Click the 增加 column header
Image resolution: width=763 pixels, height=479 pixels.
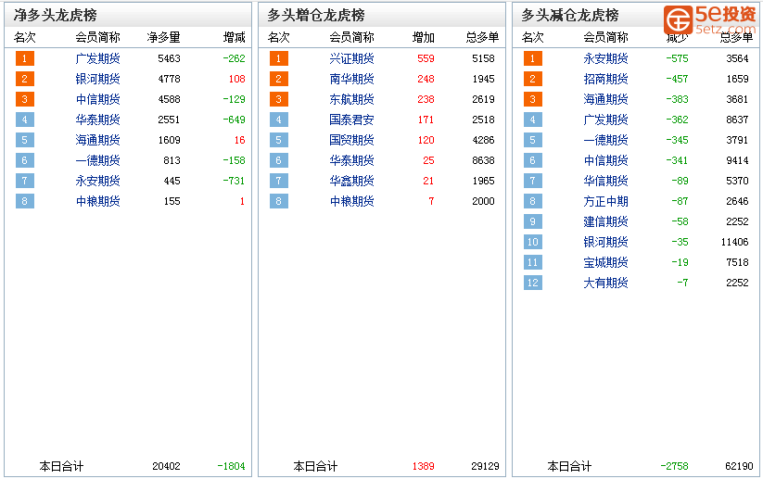coord(424,37)
